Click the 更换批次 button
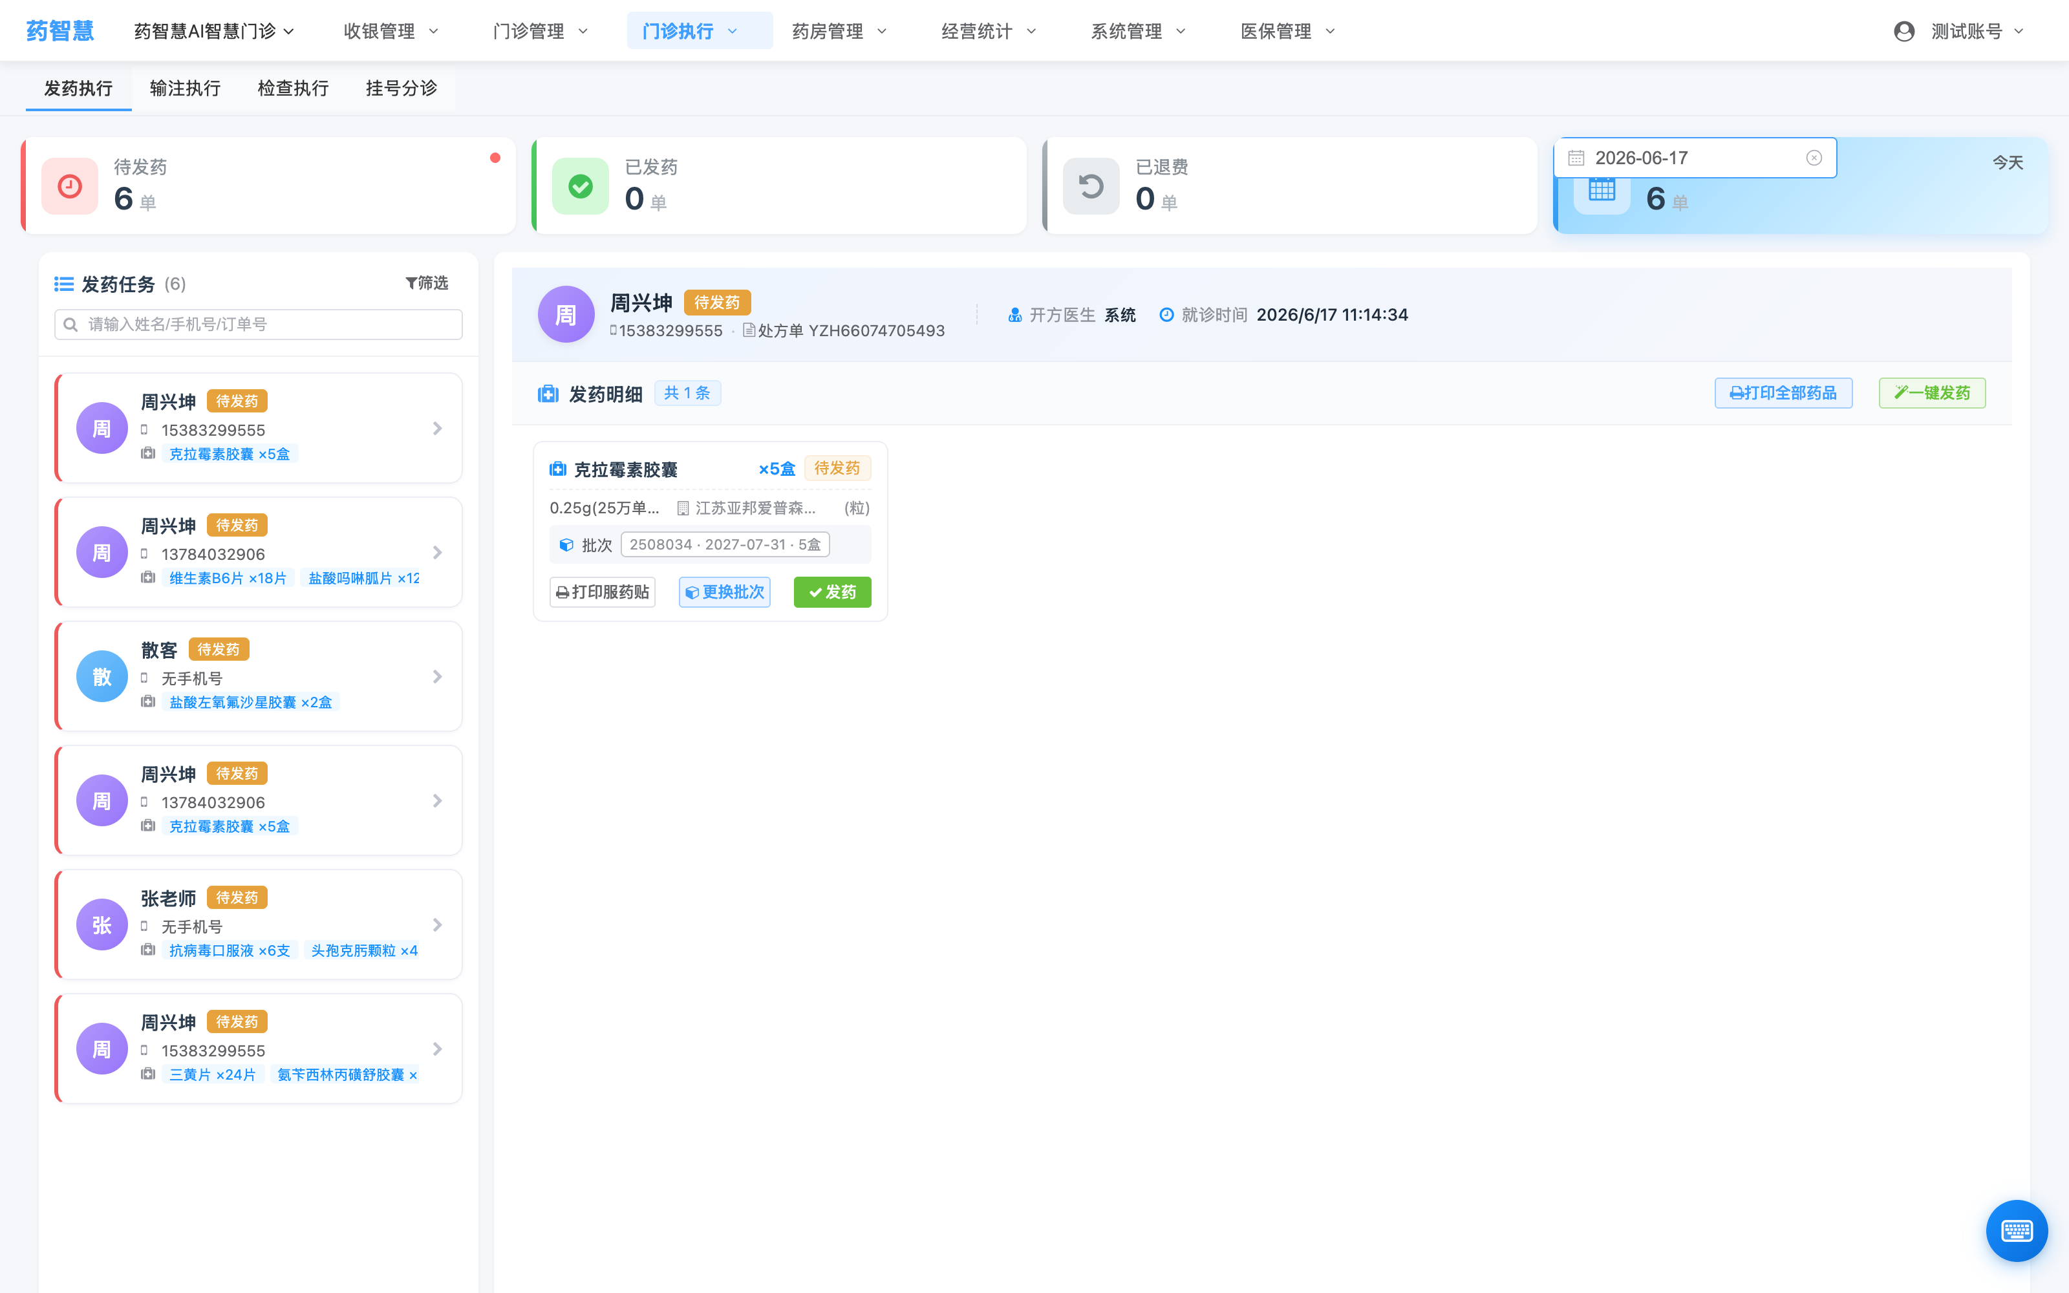Image resolution: width=2069 pixels, height=1293 pixels. click(x=724, y=592)
